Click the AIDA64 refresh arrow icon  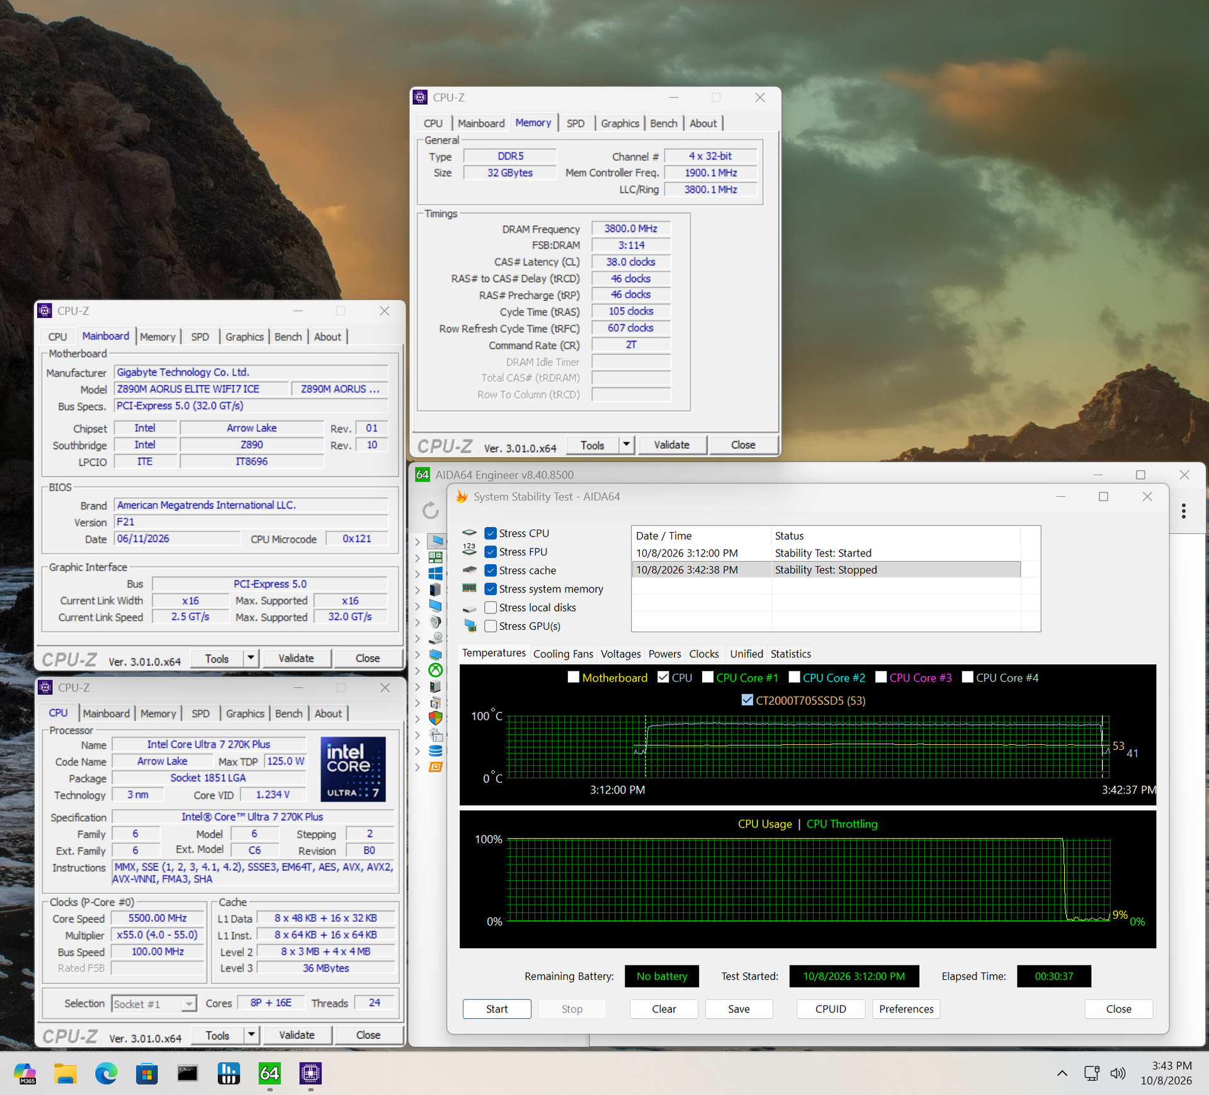(430, 510)
